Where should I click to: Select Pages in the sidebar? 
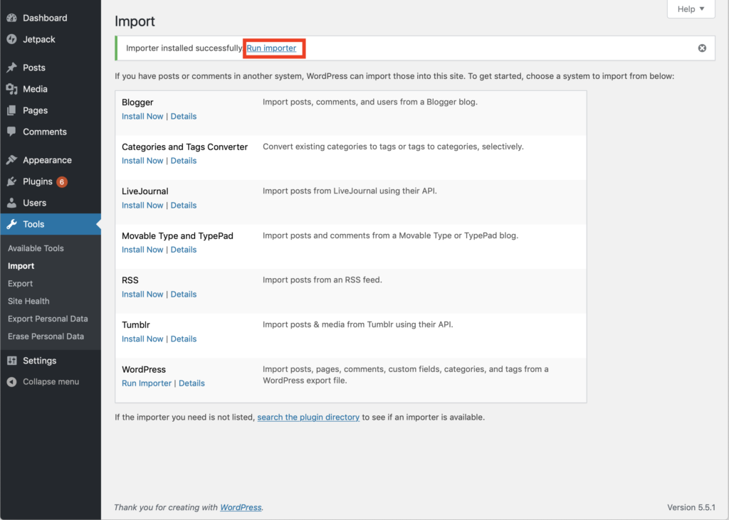[36, 110]
